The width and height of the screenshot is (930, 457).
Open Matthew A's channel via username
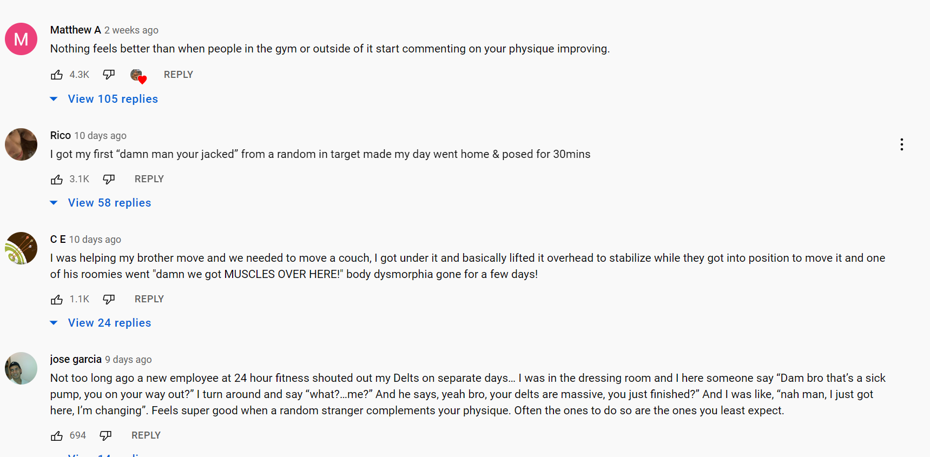coord(76,30)
